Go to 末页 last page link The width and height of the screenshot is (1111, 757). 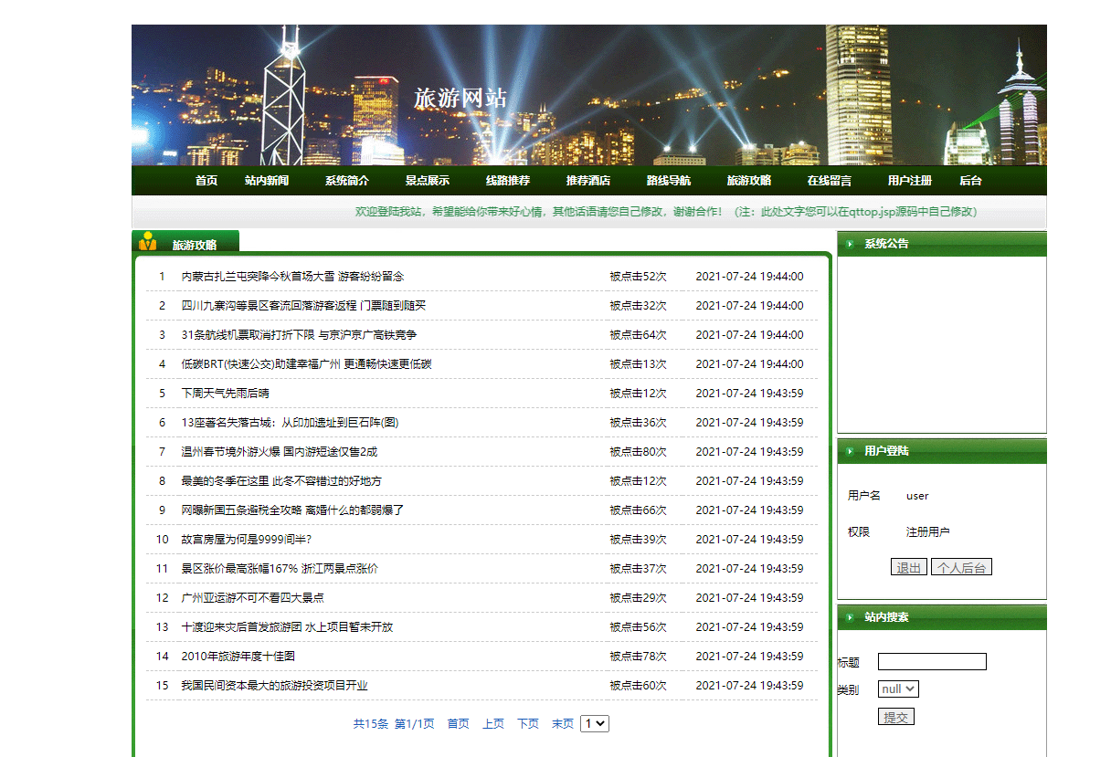562,722
